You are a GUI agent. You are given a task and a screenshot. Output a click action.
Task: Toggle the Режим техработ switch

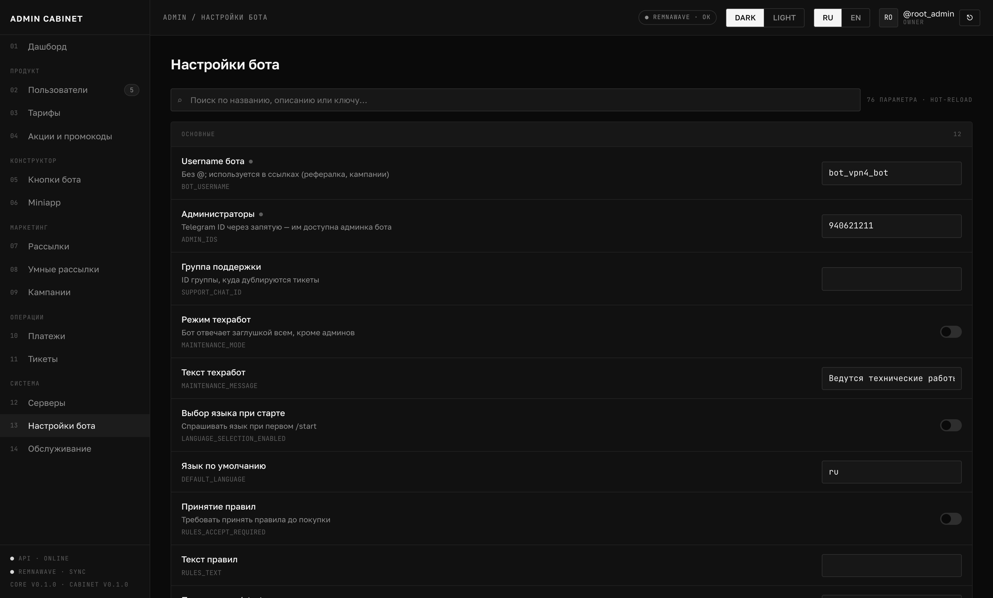click(x=950, y=332)
